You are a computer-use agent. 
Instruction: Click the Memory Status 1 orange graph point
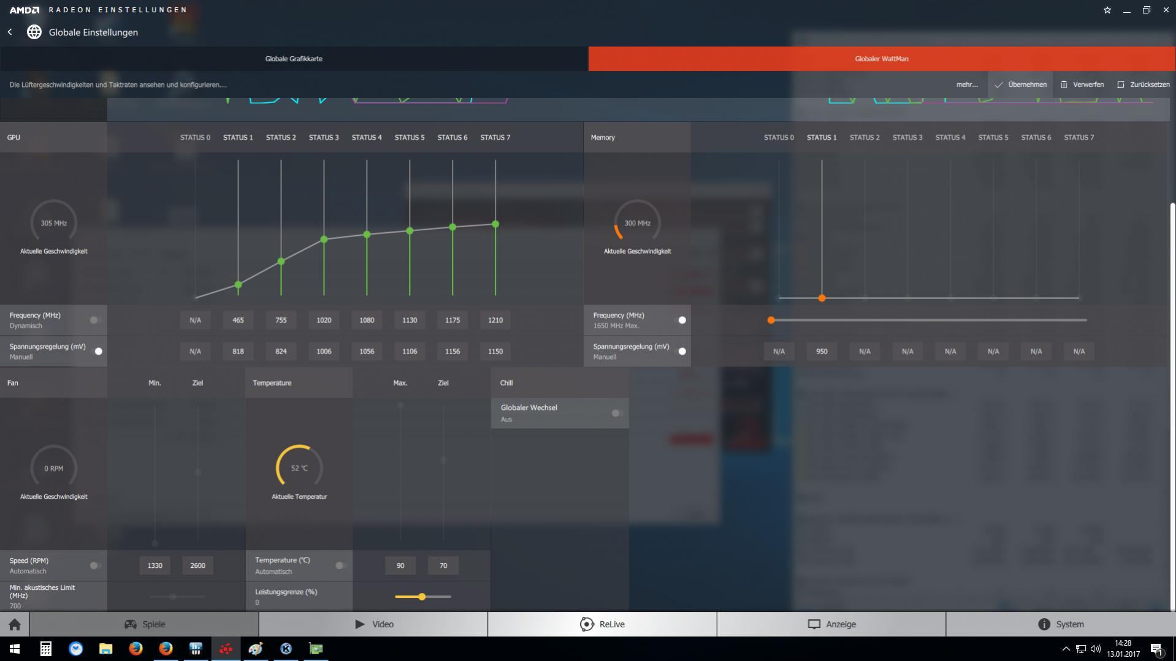(x=822, y=298)
